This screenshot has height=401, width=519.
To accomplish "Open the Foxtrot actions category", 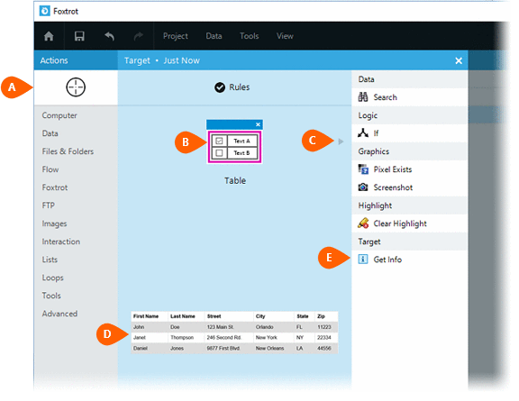I will coord(55,187).
